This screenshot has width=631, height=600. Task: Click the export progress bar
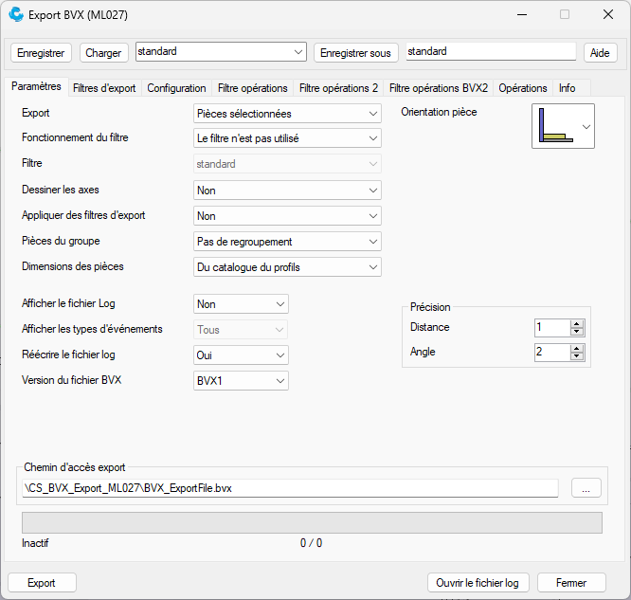pyautogui.click(x=312, y=523)
